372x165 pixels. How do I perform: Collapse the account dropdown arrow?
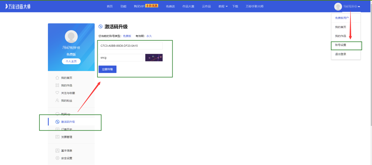coord(359,6)
